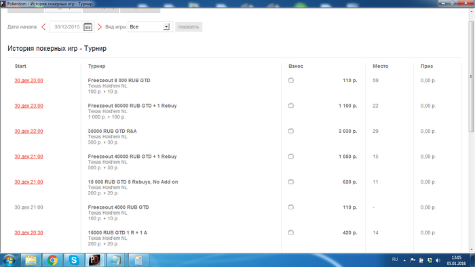Click the Место column header

tap(381, 66)
